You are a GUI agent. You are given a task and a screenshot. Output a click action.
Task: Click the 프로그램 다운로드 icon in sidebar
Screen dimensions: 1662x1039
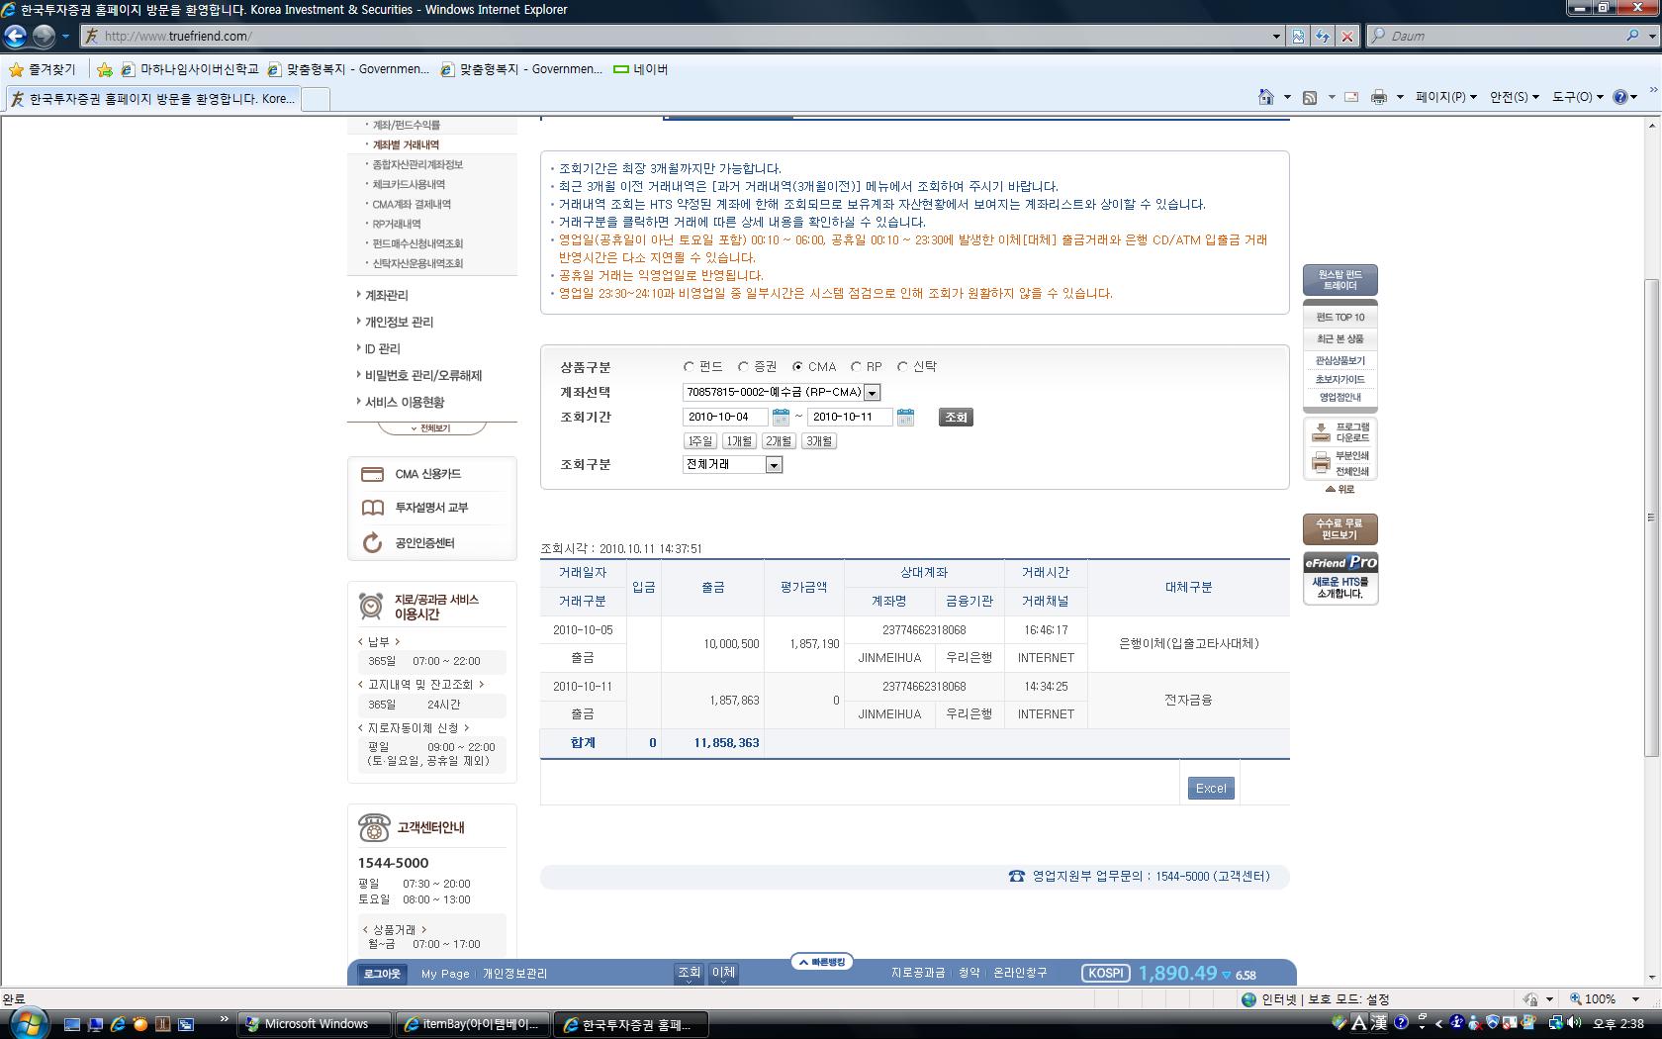(x=1321, y=432)
